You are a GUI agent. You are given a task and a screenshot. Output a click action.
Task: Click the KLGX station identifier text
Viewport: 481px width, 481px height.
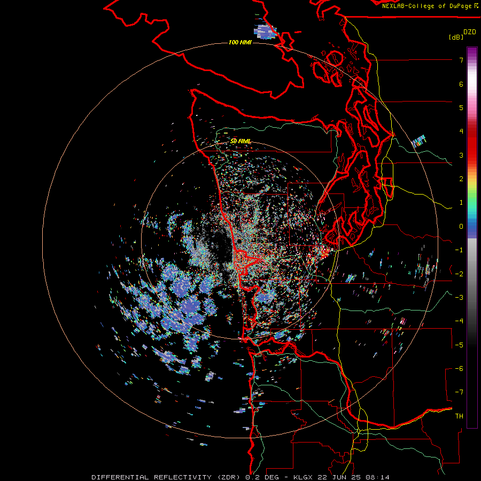tap(304, 477)
